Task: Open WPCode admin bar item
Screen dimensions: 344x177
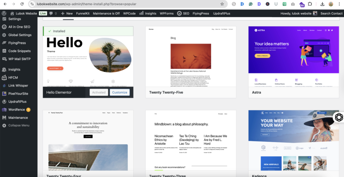Action: click(129, 13)
